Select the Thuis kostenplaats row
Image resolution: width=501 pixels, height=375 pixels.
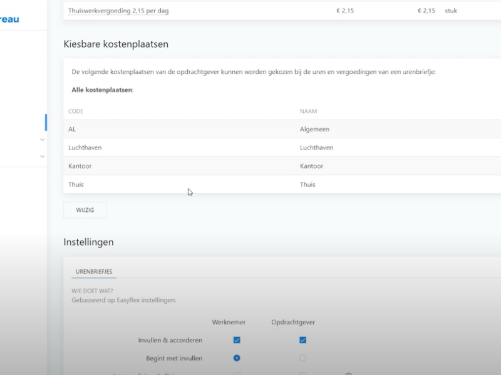[x=188, y=184]
